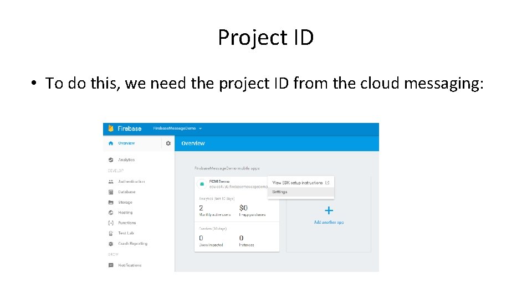Open the Notifications section

tap(130, 265)
